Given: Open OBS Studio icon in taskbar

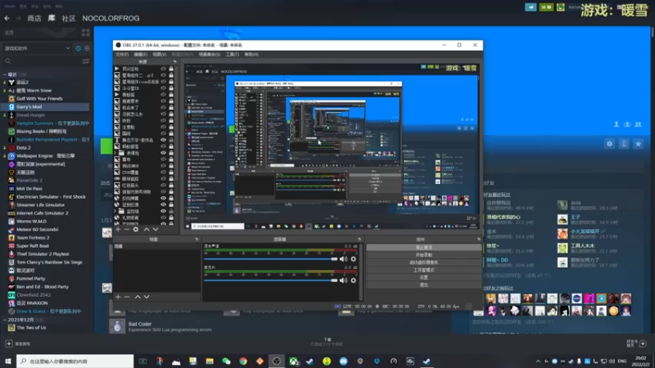Looking at the screenshot, I should [277, 361].
